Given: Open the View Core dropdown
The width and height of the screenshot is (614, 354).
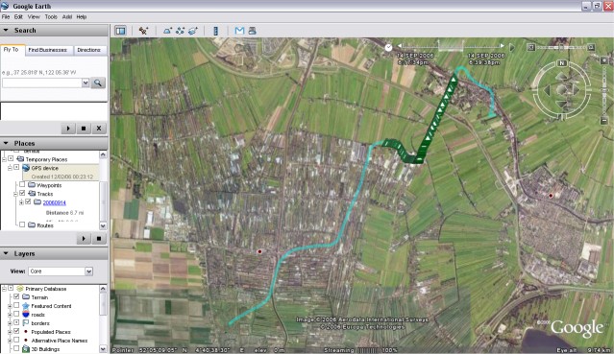Looking at the screenshot, I should tap(89, 271).
